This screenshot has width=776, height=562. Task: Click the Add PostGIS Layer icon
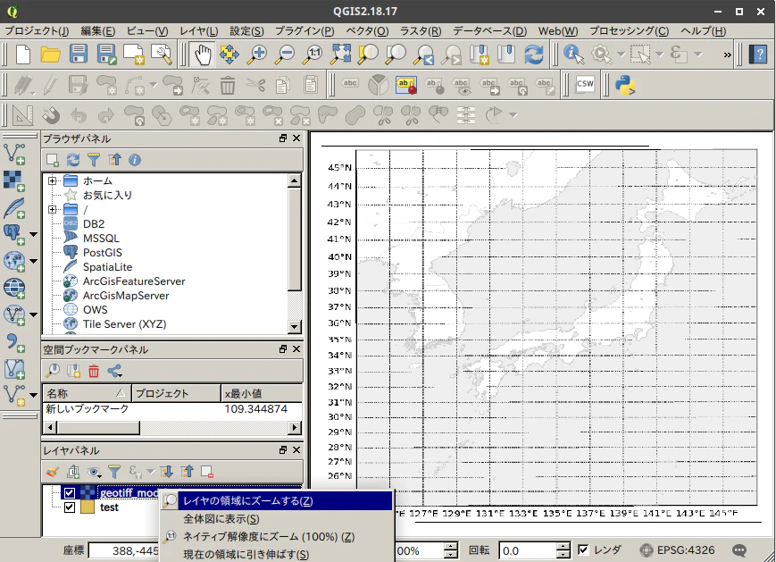pyautogui.click(x=13, y=233)
